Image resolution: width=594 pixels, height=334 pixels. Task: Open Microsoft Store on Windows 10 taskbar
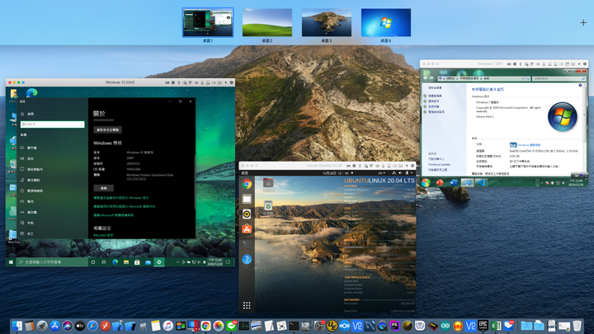[137, 262]
